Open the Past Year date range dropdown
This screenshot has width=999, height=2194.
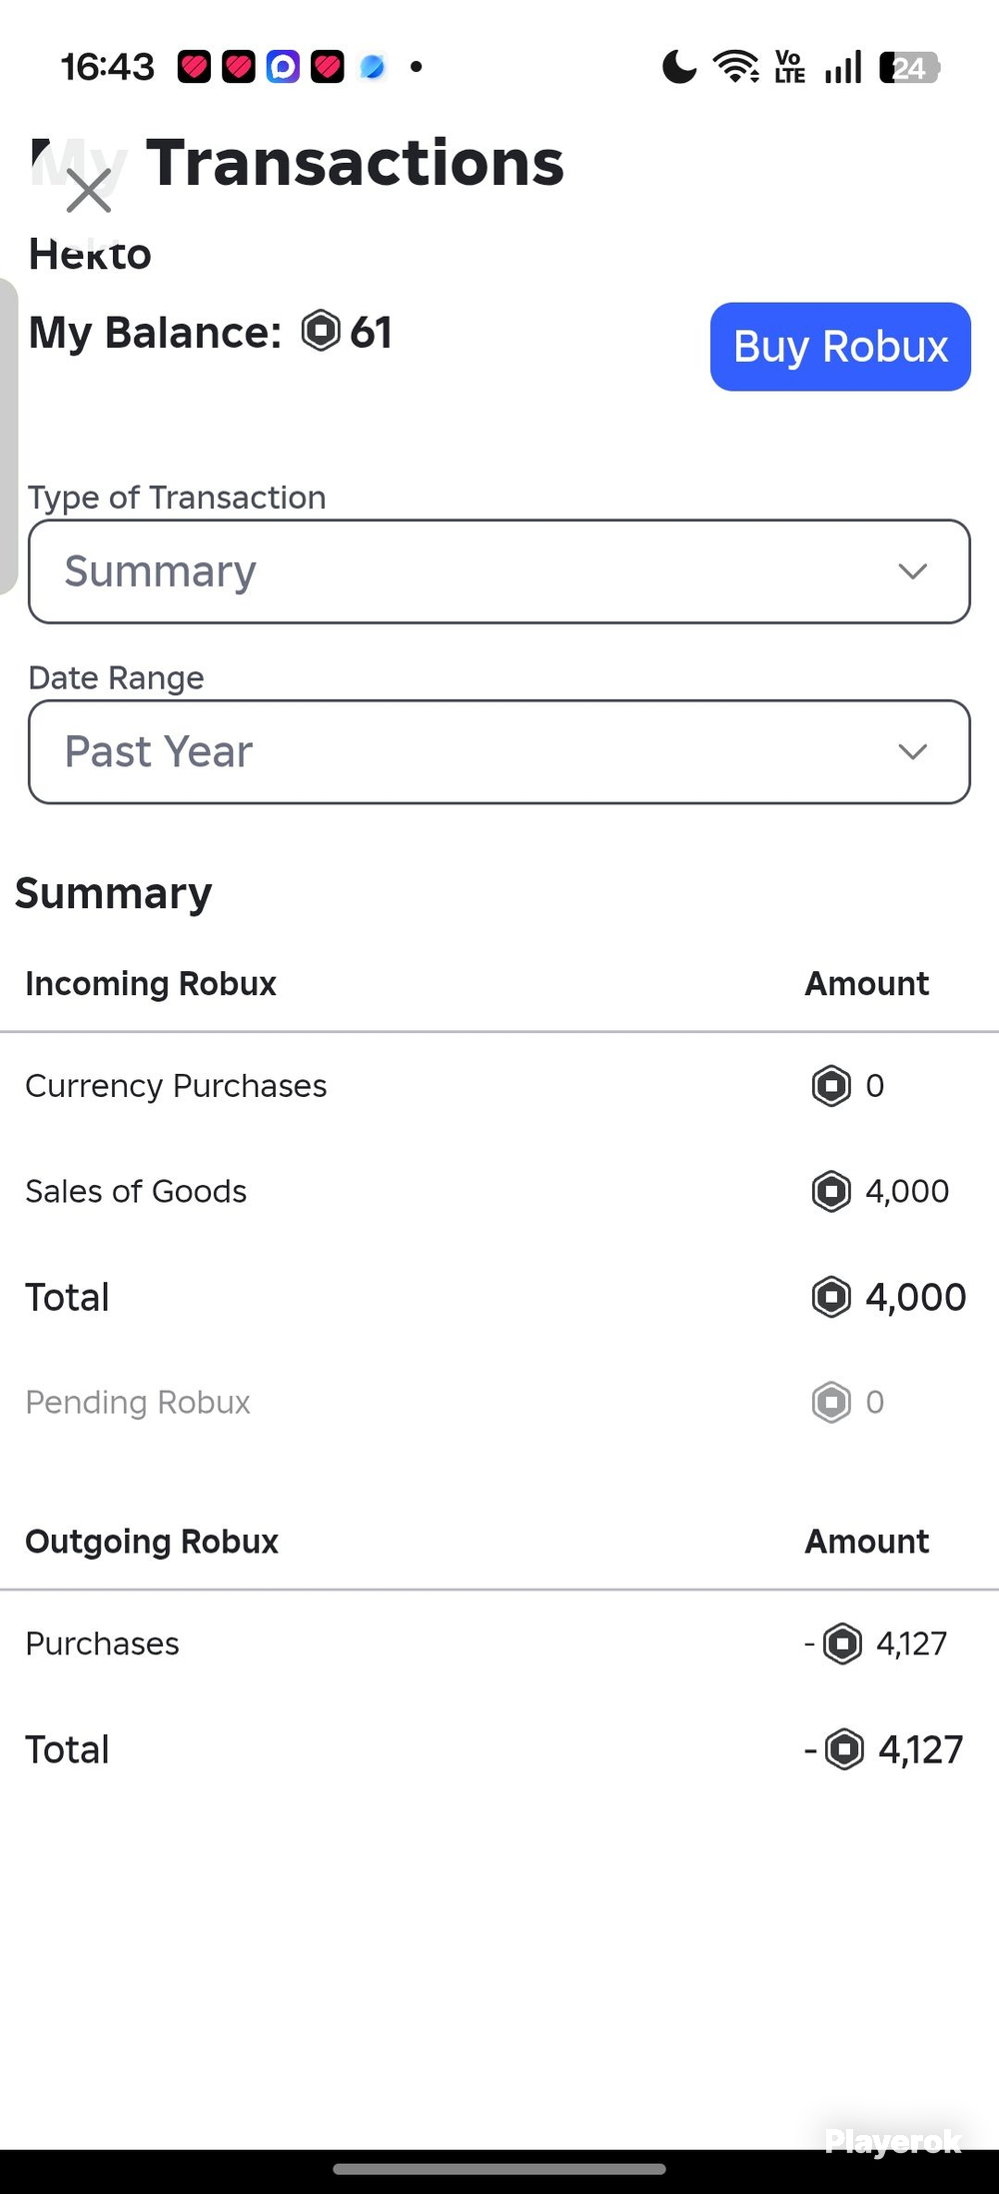499,752
